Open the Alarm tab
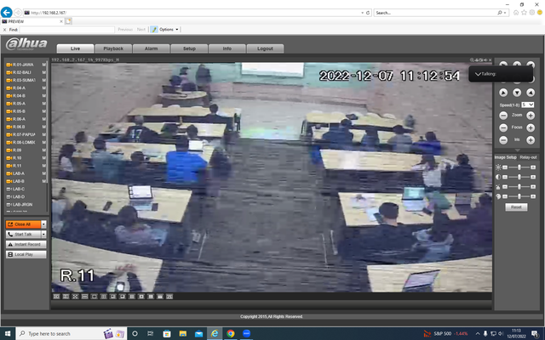The height and width of the screenshot is (340, 545). 152,48
